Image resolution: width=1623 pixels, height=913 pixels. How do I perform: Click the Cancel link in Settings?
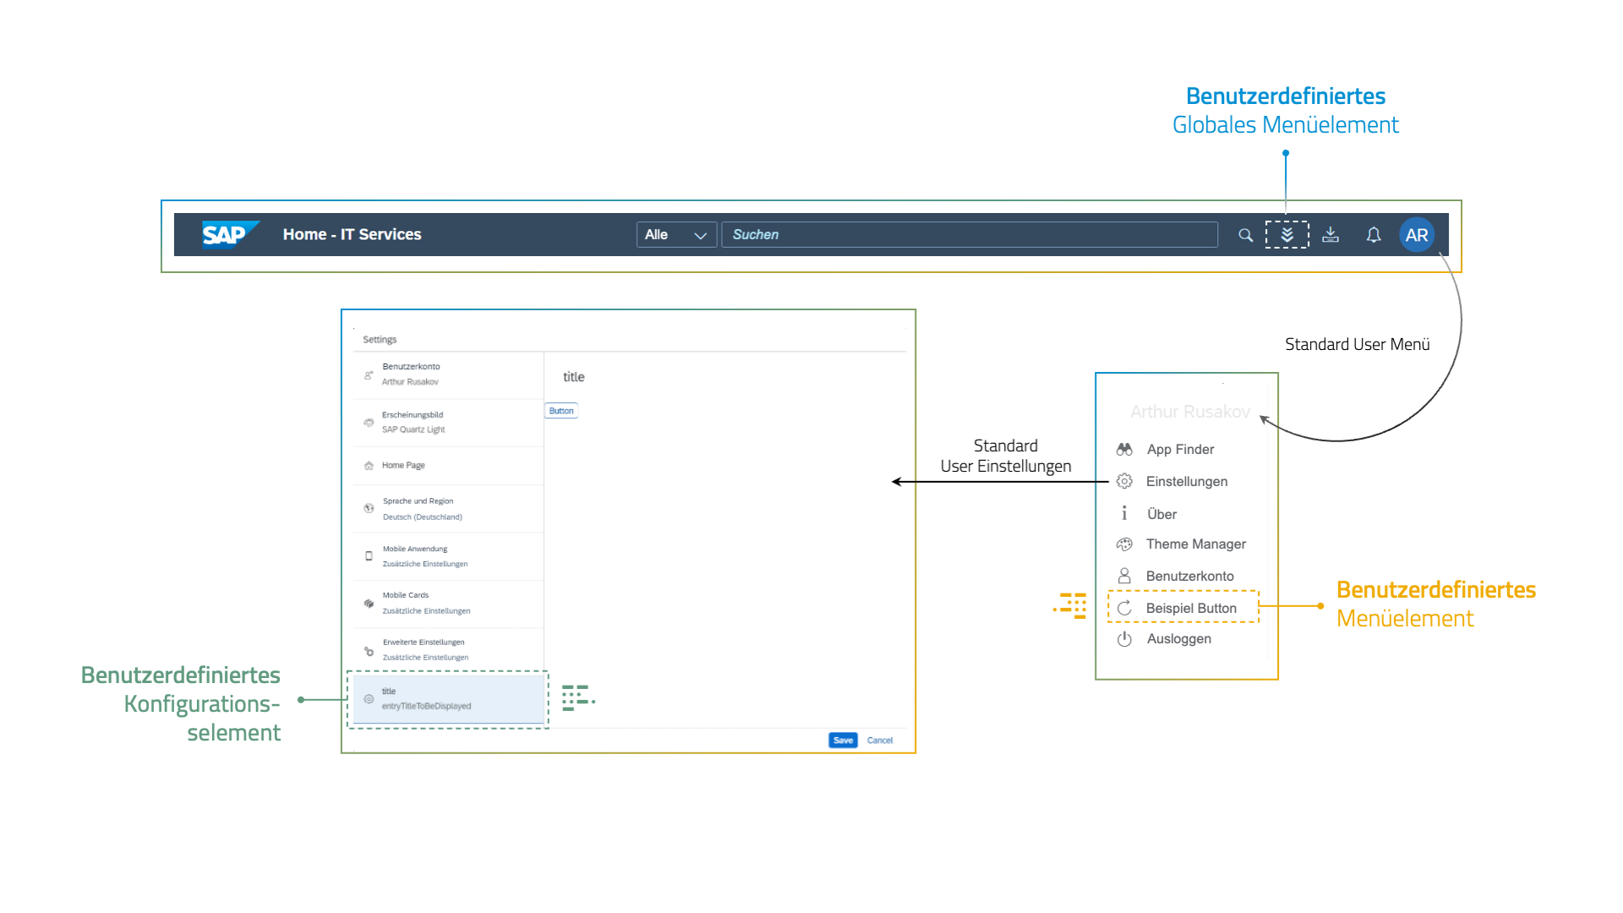click(x=879, y=740)
